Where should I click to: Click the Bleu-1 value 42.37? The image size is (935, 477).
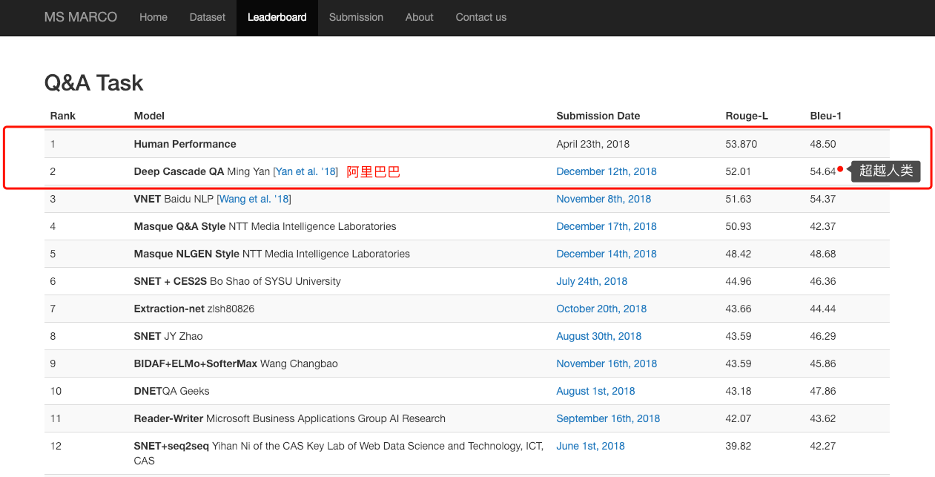coord(823,226)
